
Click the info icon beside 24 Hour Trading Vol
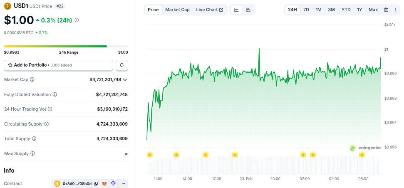(x=50, y=109)
